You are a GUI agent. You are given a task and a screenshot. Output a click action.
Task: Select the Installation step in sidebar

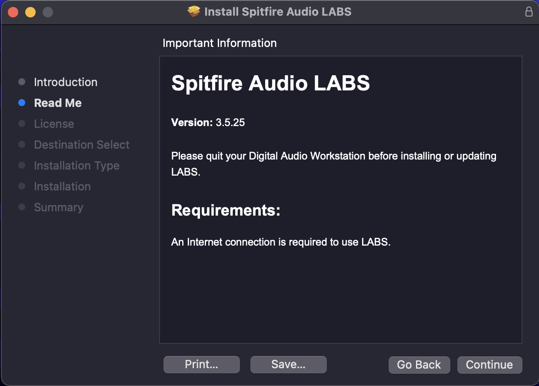pos(62,186)
